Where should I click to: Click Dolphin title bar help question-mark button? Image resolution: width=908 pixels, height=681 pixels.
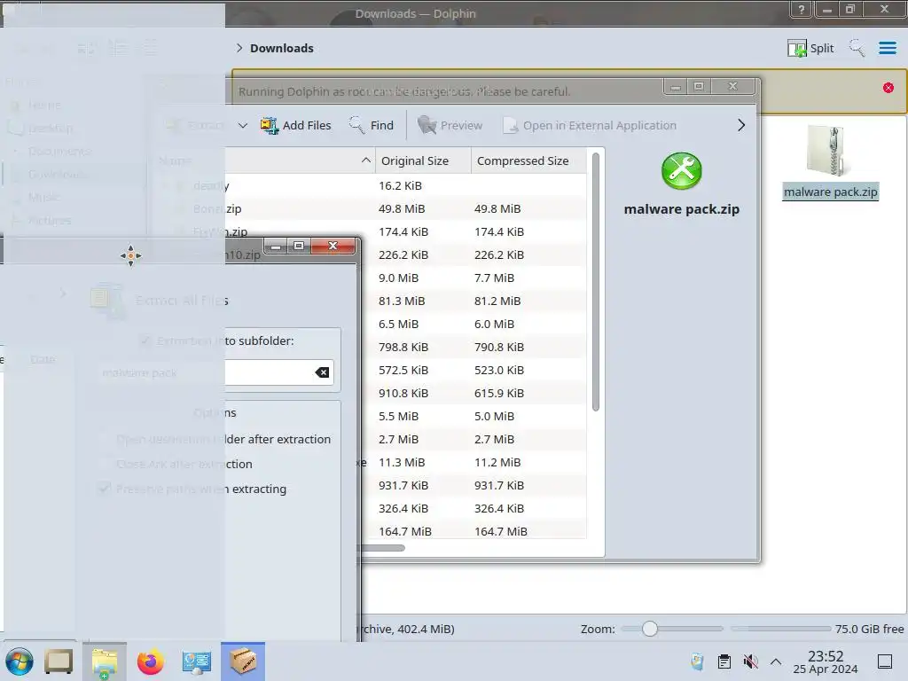coord(801,9)
